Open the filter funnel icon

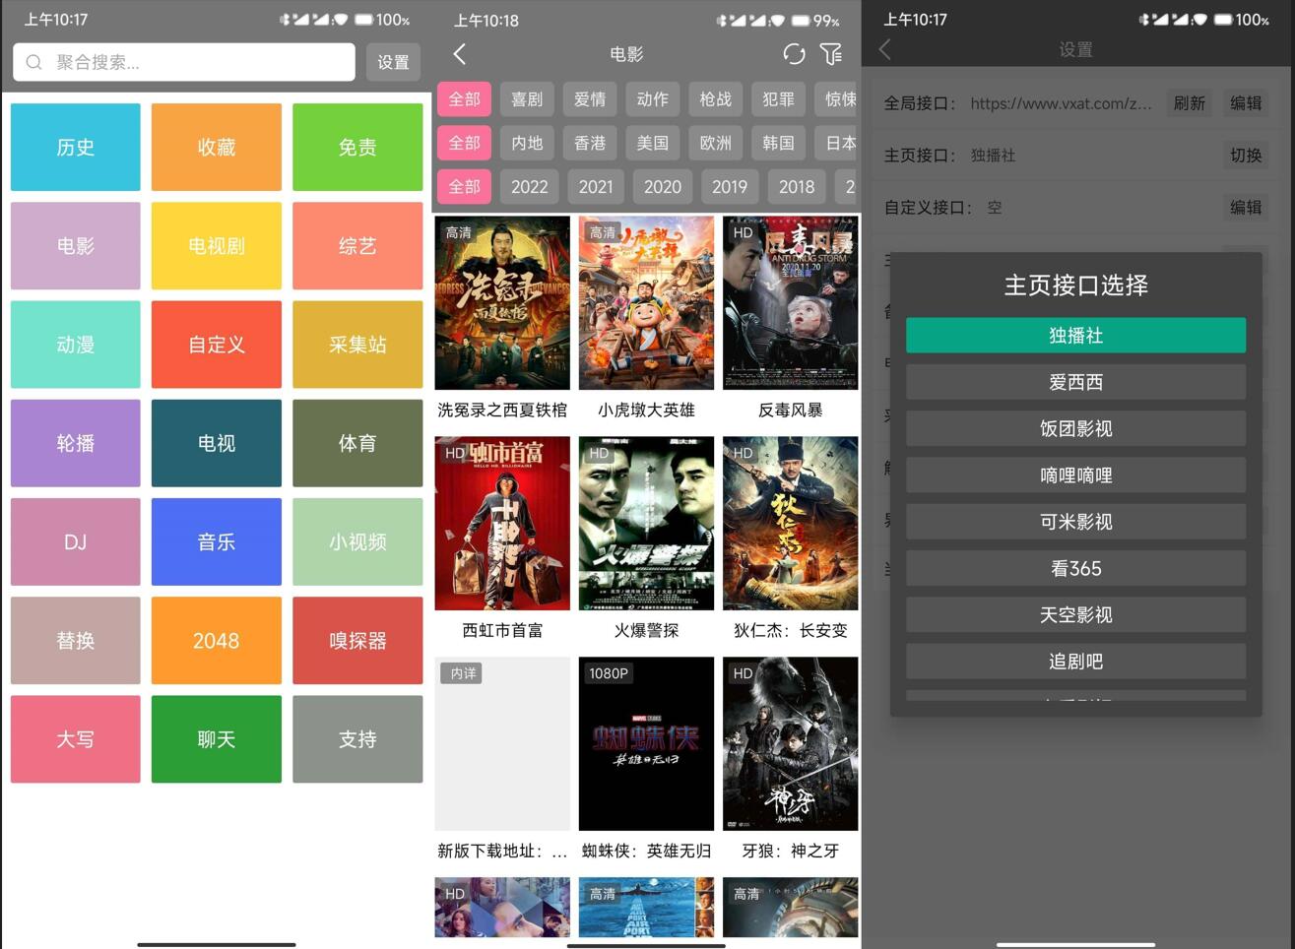(x=831, y=54)
